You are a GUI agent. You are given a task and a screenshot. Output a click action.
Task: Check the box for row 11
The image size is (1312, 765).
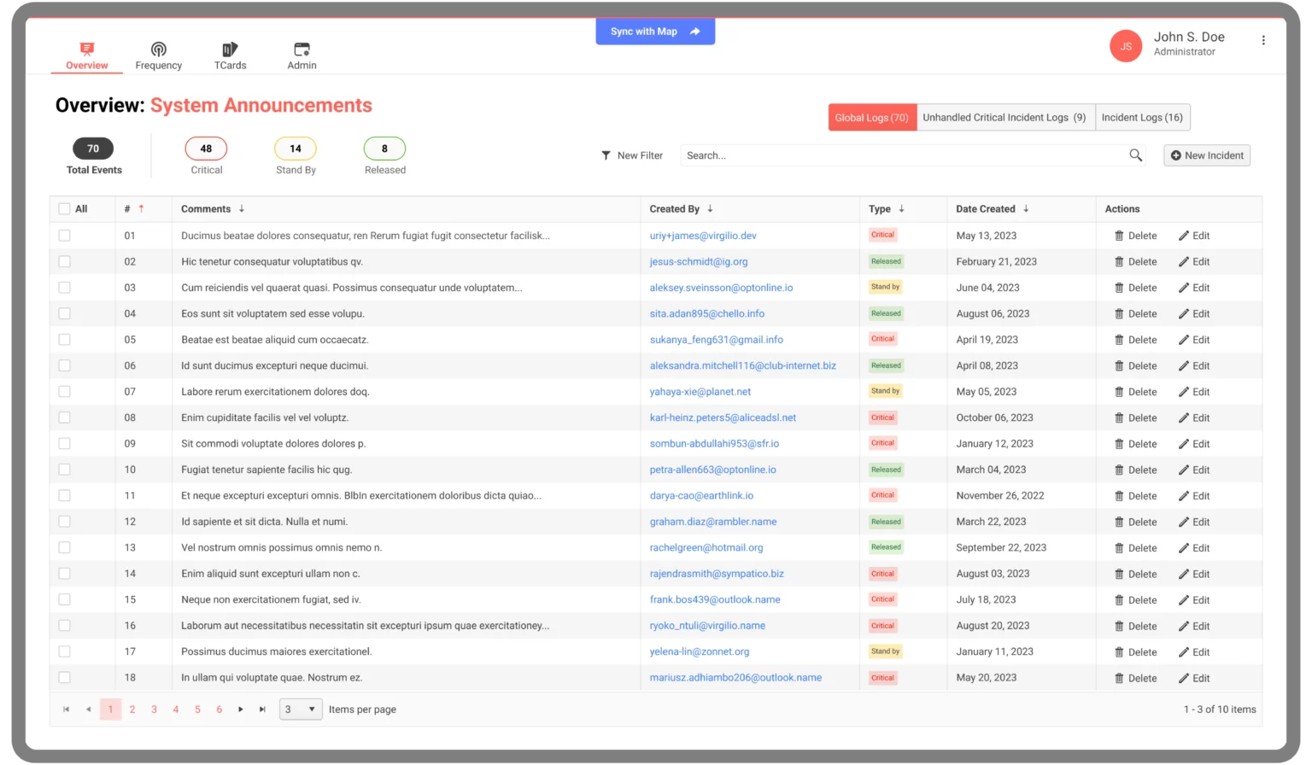64,495
